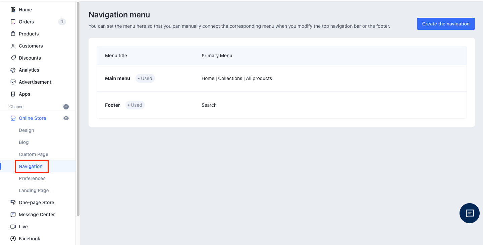Toggle the Online Store eye preview icon
Viewport: 483px width, 245px height.
pyautogui.click(x=66, y=118)
